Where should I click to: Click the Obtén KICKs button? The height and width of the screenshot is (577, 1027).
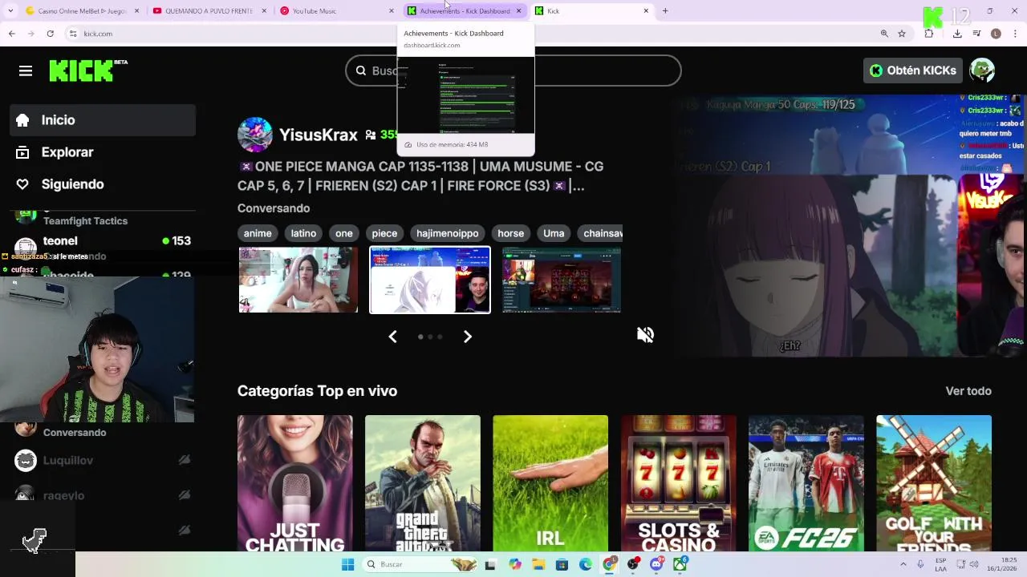coord(913,71)
